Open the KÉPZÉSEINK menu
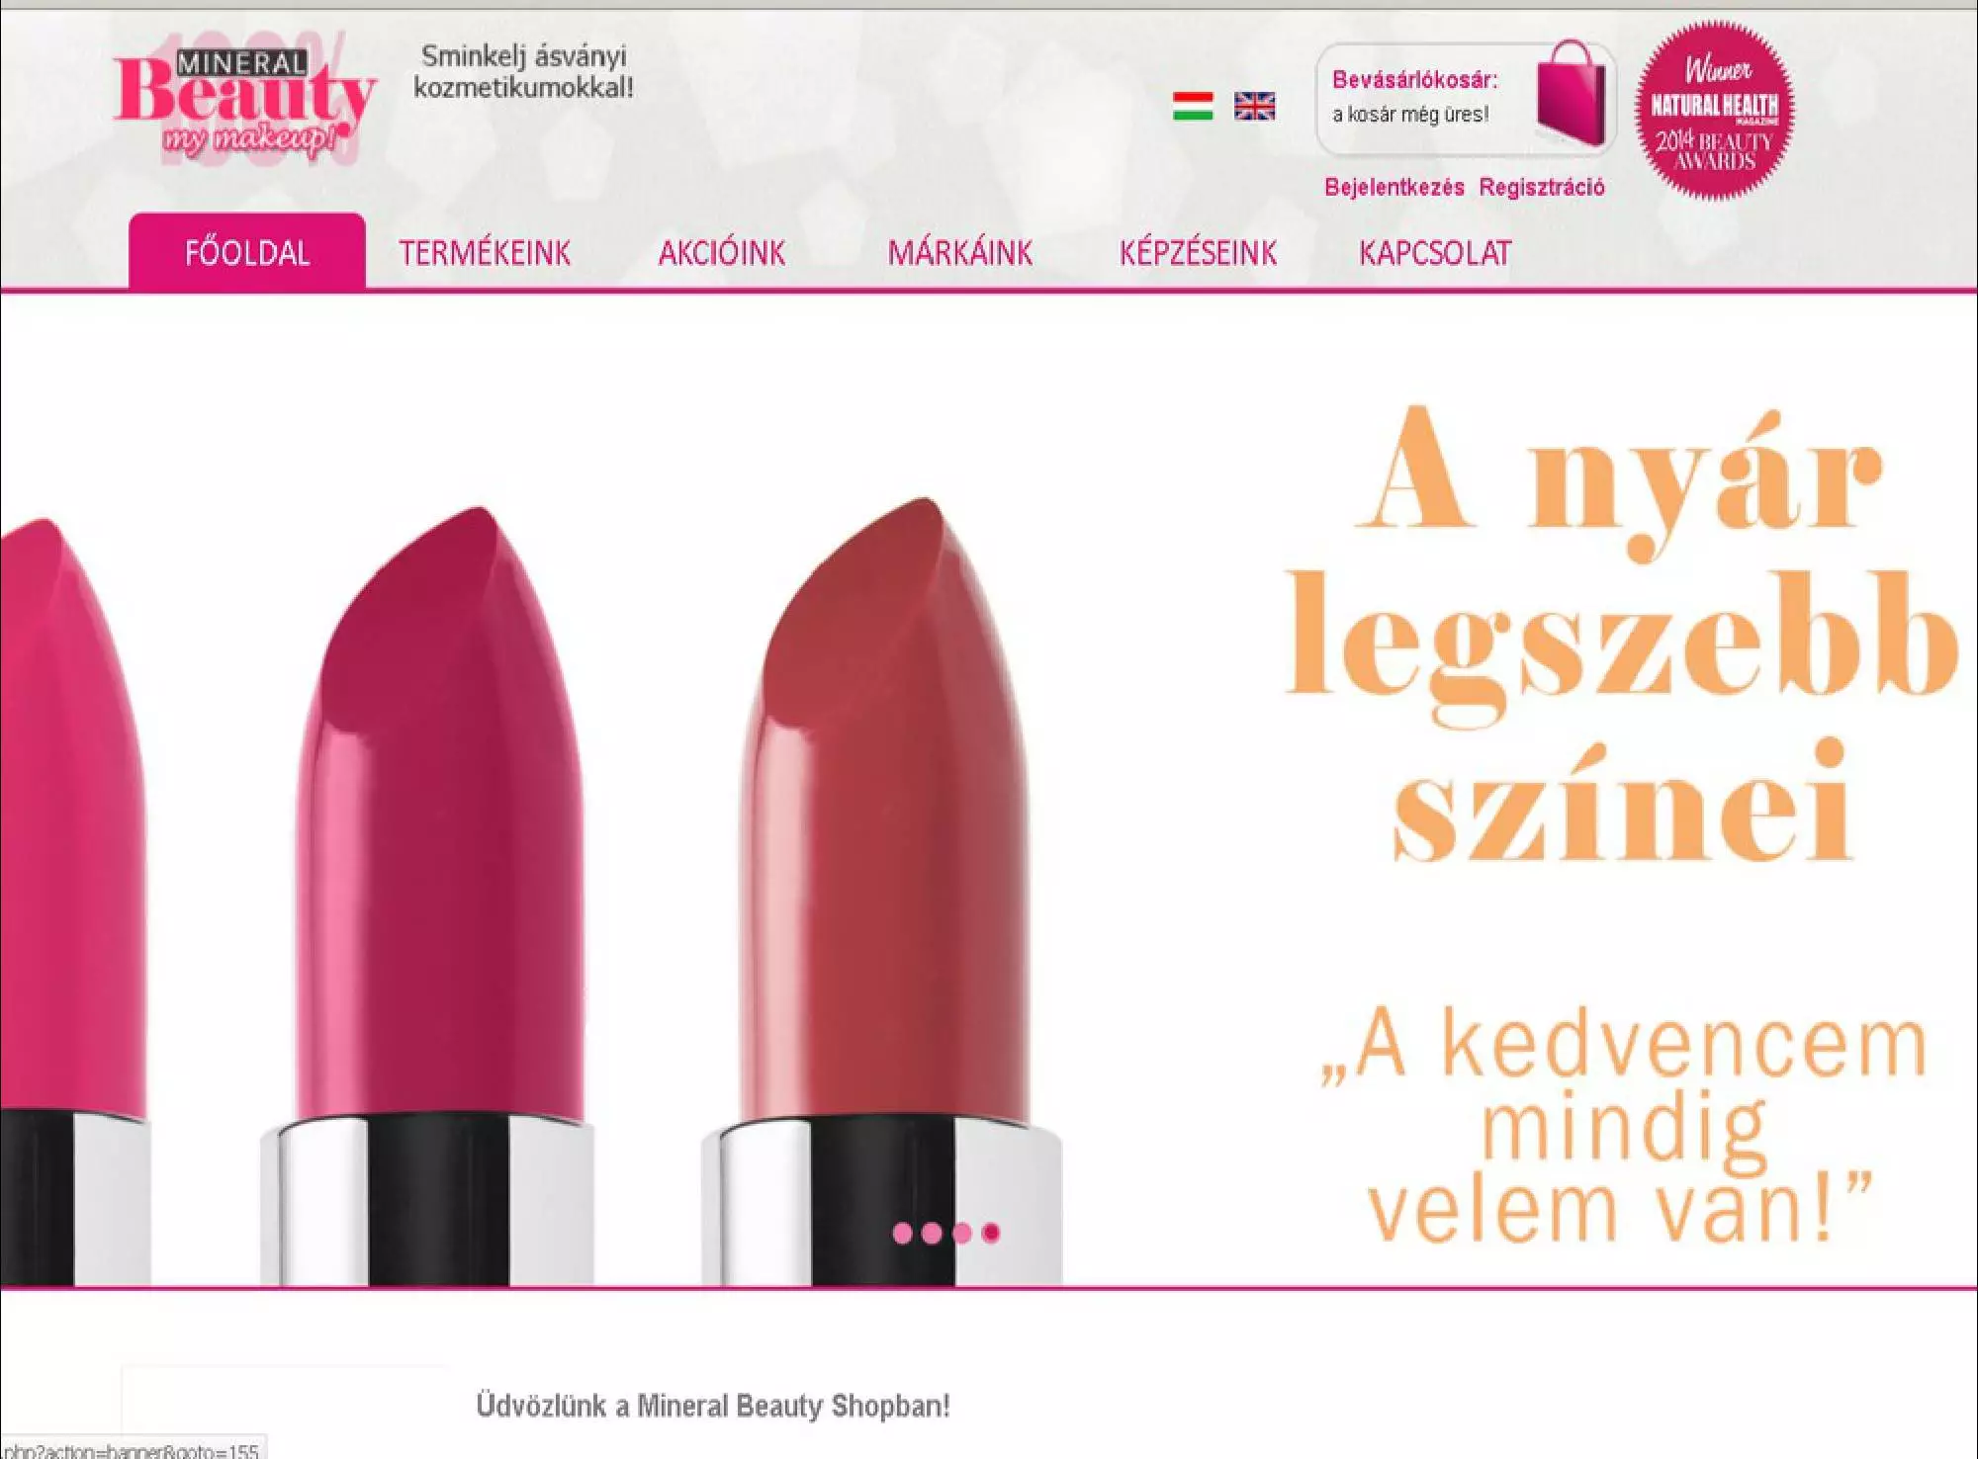This screenshot has width=1978, height=1459. 1199,253
